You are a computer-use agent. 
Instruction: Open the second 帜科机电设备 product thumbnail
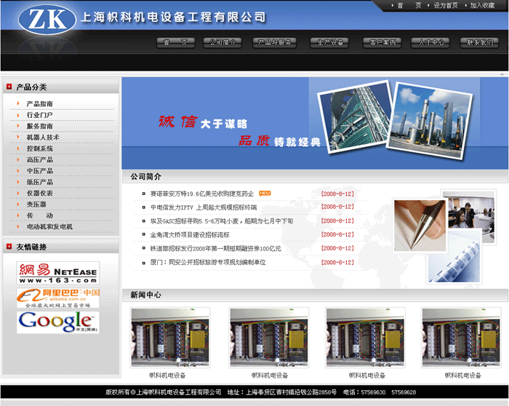[268, 338]
